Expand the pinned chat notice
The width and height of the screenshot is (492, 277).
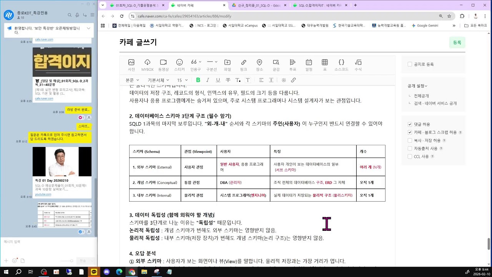point(89,28)
